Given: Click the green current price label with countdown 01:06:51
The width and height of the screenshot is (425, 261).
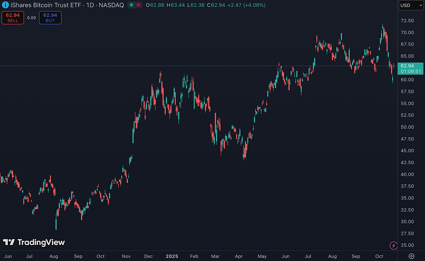Looking at the screenshot, I should click(x=410, y=68).
